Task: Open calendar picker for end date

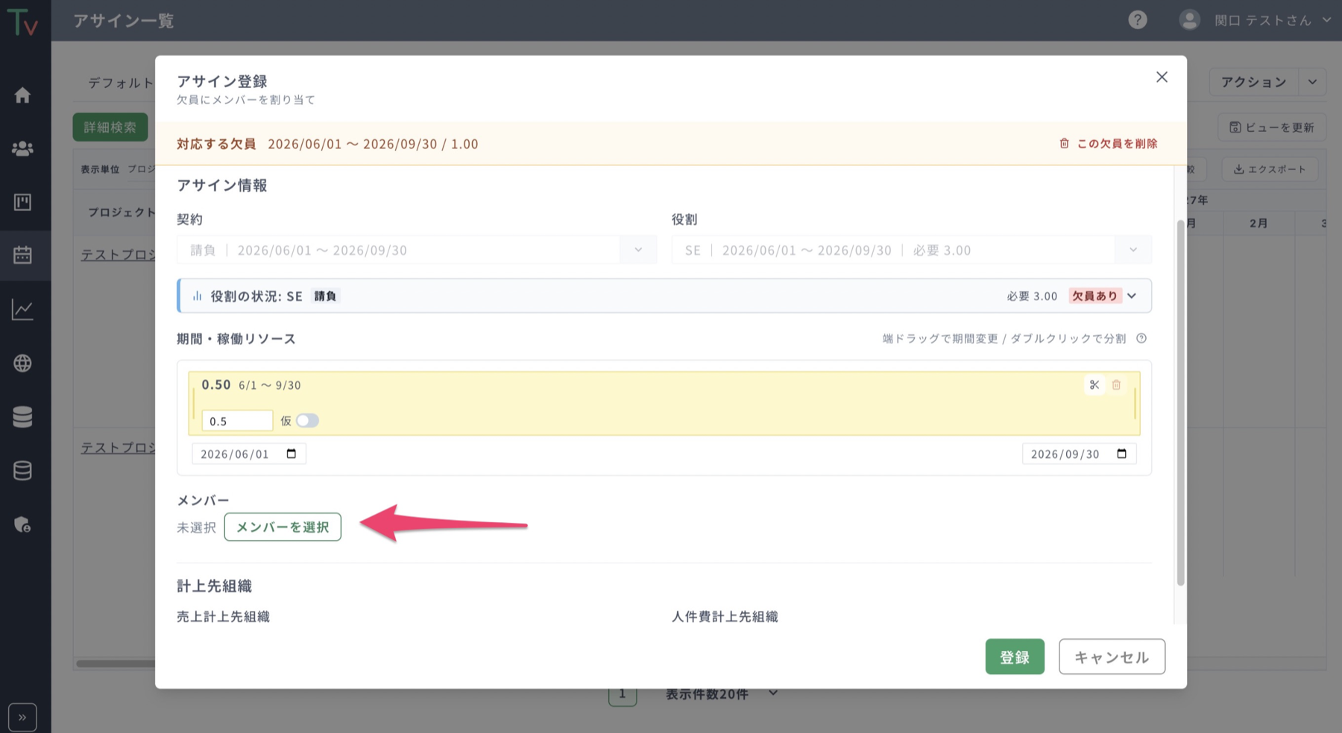Action: point(1122,454)
